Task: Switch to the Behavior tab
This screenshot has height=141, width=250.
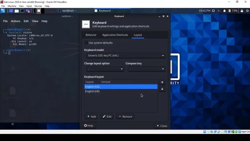Action: tap(91, 35)
